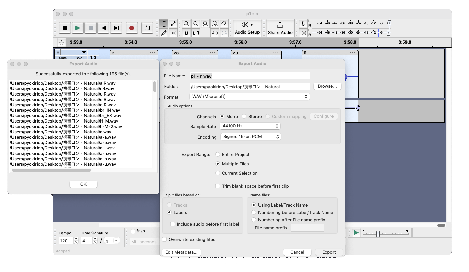
Task: Open the R clip's three-dot menu
Action: 353,53
